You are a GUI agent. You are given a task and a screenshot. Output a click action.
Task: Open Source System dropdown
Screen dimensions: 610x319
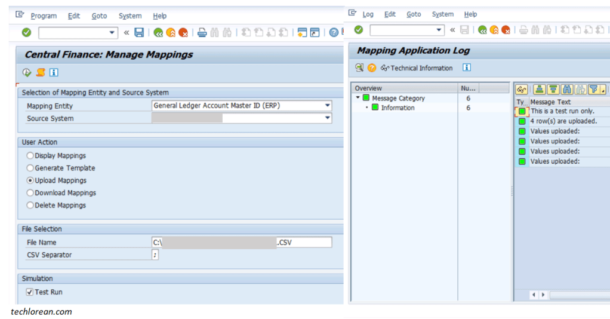[x=327, y=118]
